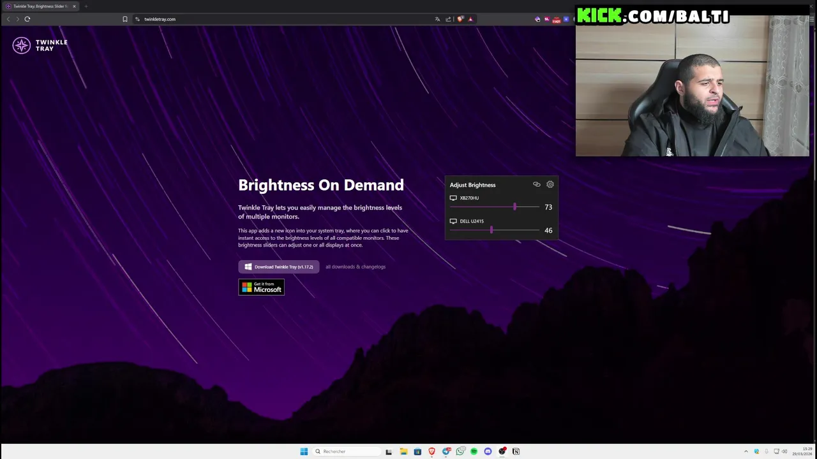Screen dimensions: 817x459
Task: Open Notion from the taskbar
Action: [516, 451]
